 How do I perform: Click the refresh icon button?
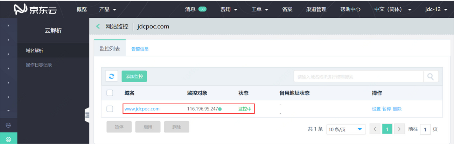[112, 76]
